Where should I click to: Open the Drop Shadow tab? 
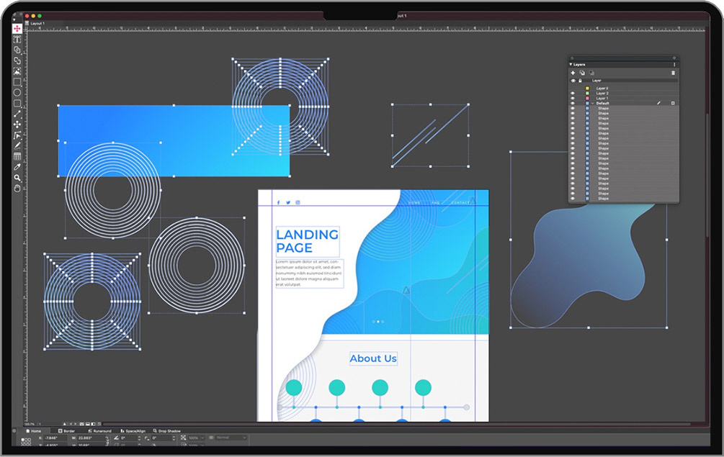click(169, 431)
